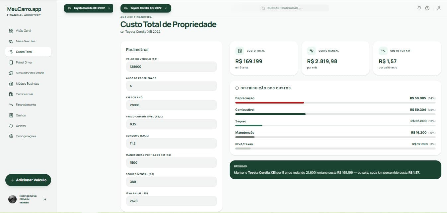Click the pulse icon on Custo Mensal card
Screen dimensions: 447x213
[x=311, y=51]
